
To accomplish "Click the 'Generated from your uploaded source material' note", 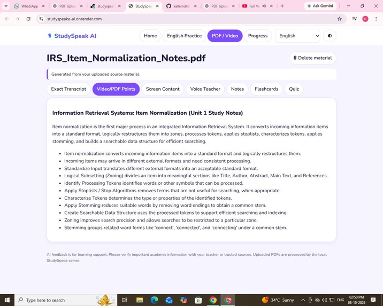I will (x=96, y=74).
